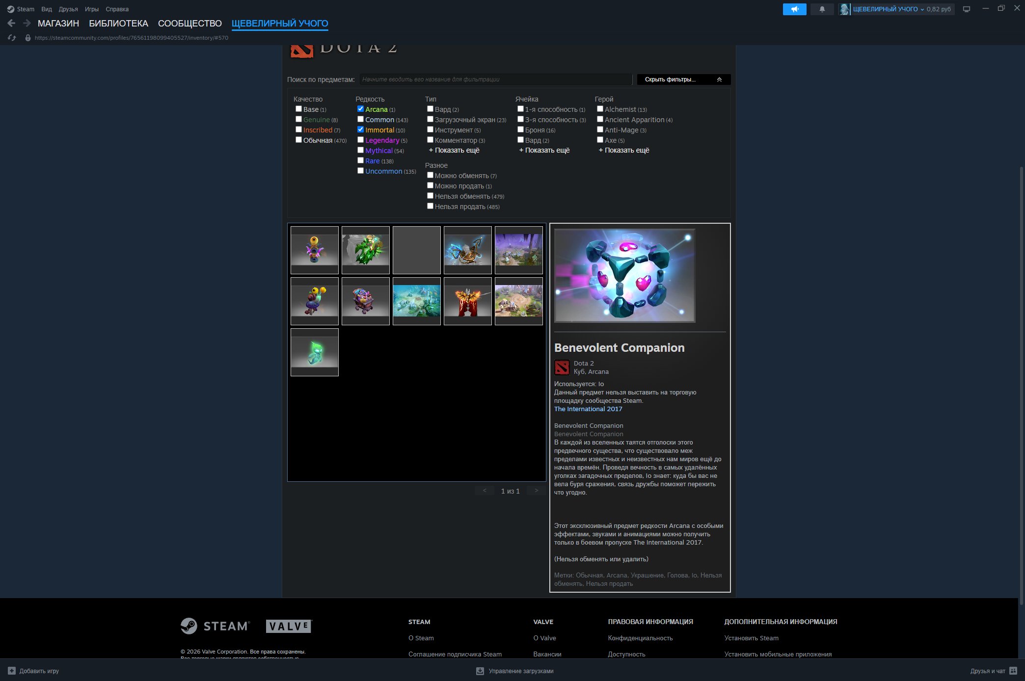Switch to the БИБЛИОТЕКА tab
1025x681 pixels.
point(118,24)
